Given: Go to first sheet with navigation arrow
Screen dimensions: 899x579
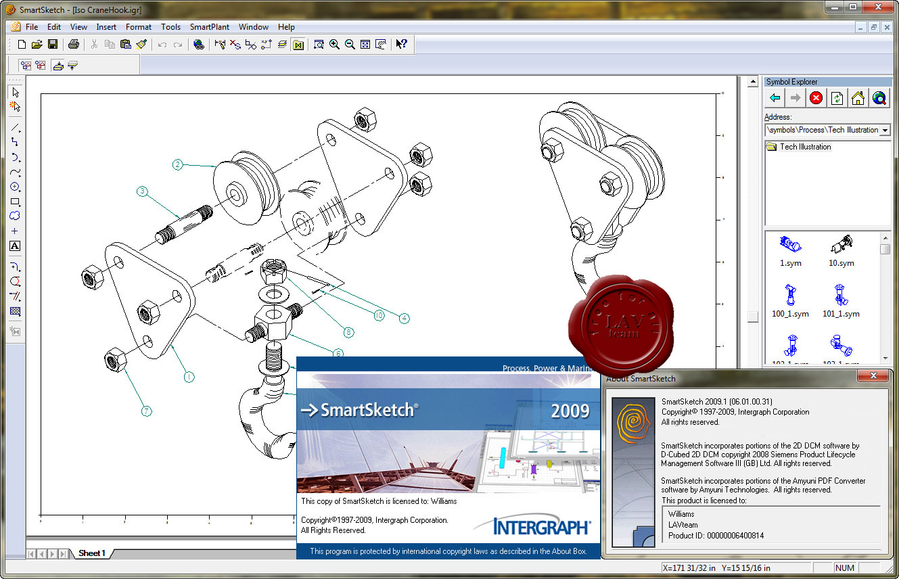Looking at the screenshot, I should coord(31,554).
